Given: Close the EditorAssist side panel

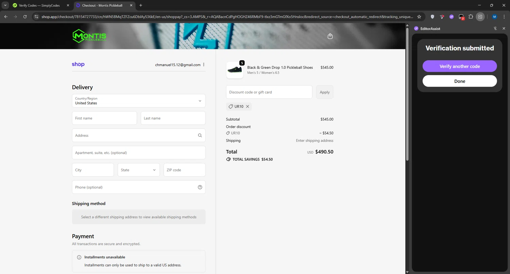Looking at the screenshot, I should (504, 29).
